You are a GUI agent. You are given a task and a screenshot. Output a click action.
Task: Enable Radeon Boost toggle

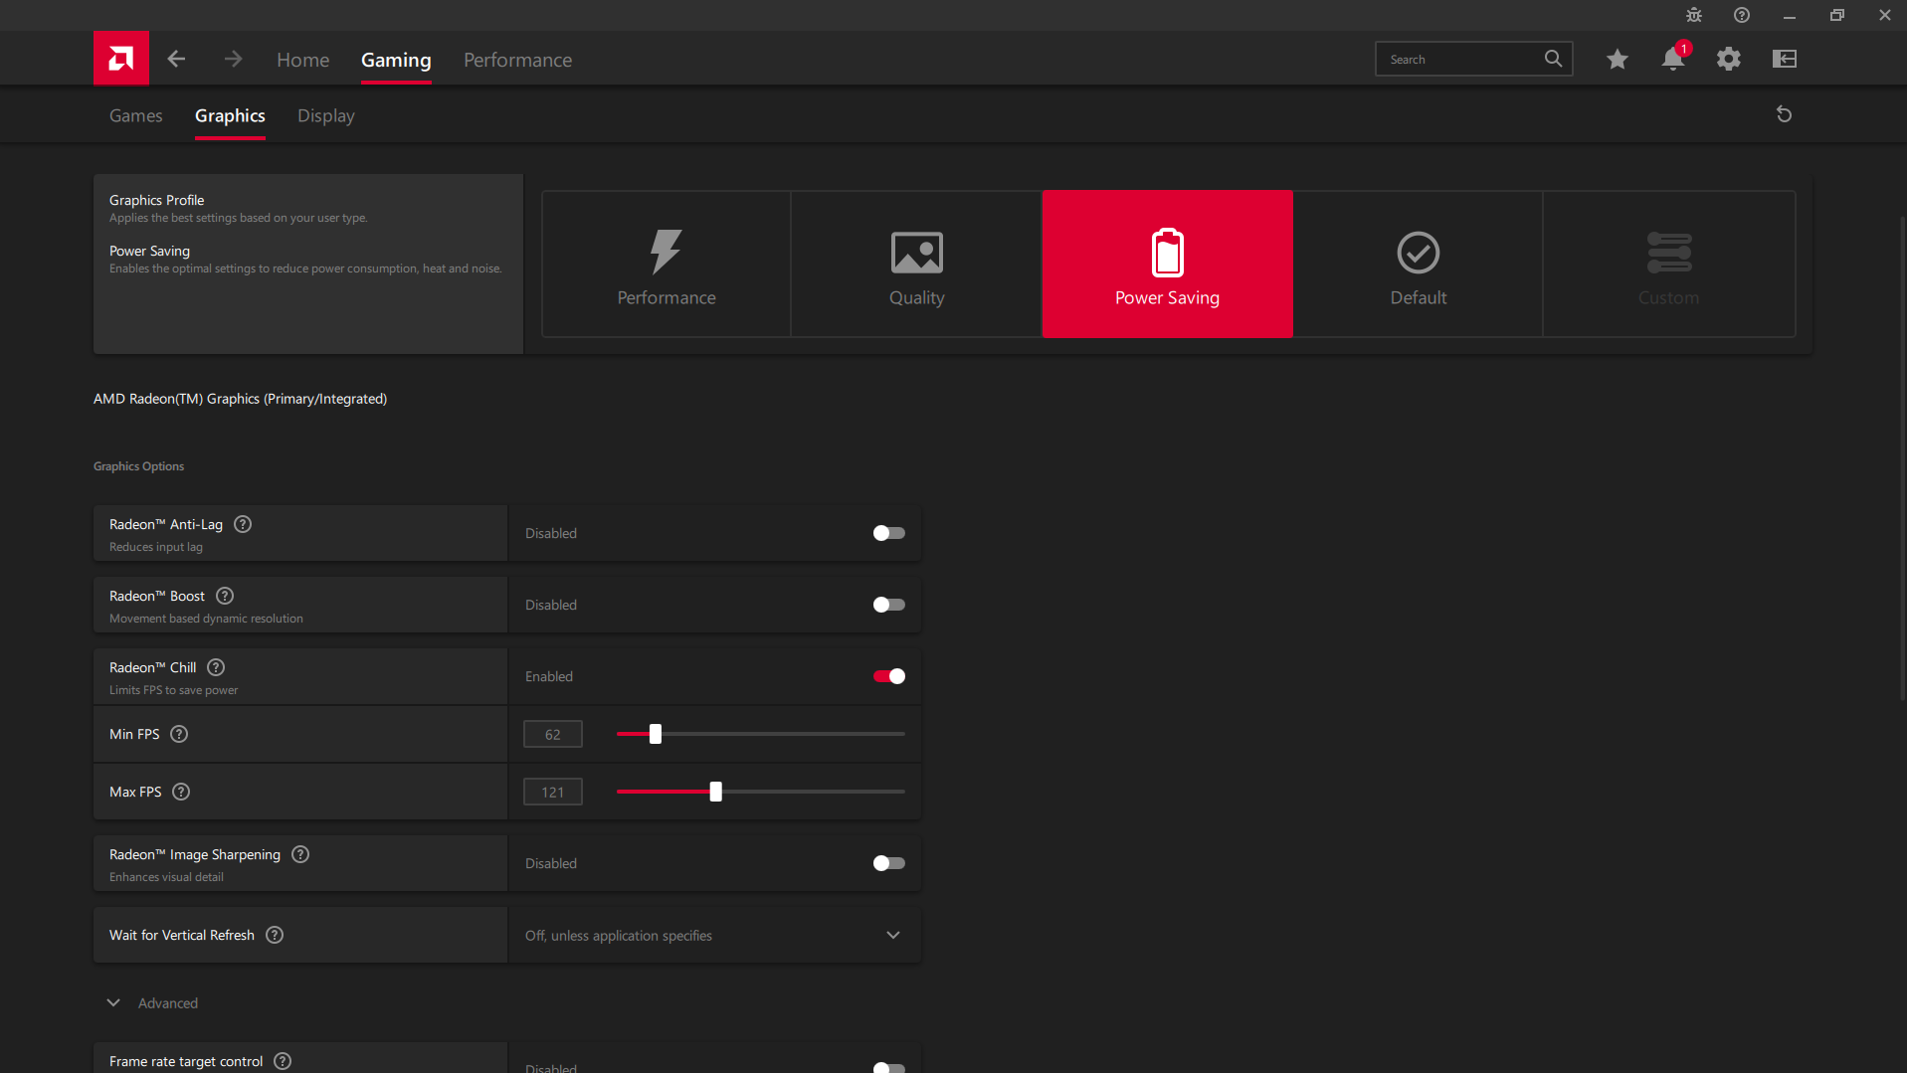[888, 605]
